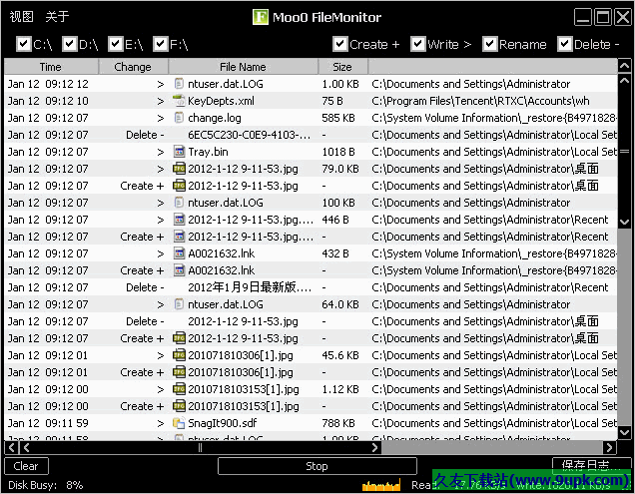
Task: Uncheck the Write > filter
Action: (x=417, y=44)
